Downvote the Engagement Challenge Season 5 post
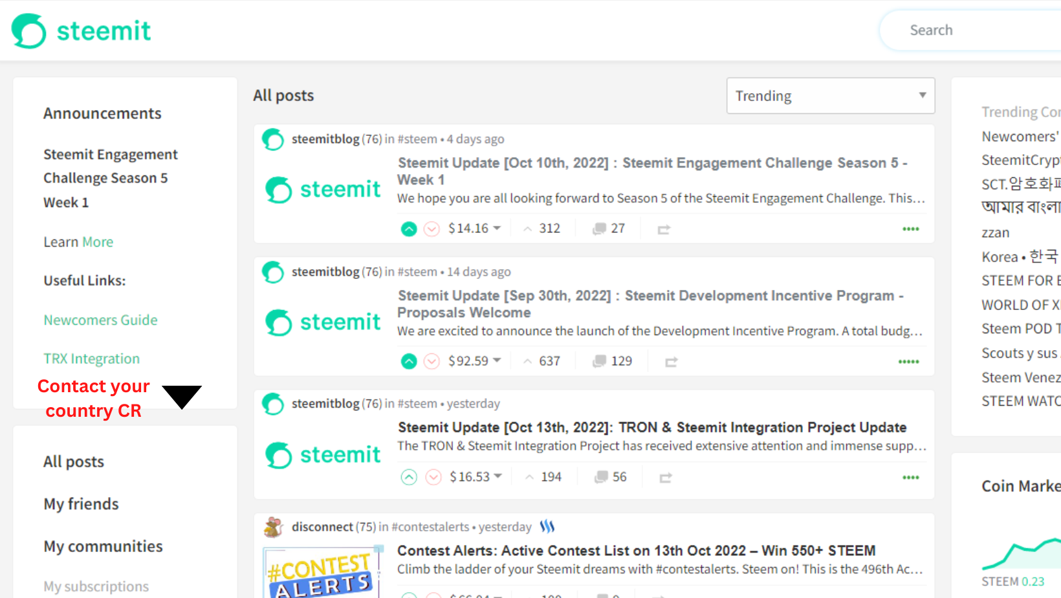The height and width of the screenshot is (598, 1061). (x=432, y=228)
